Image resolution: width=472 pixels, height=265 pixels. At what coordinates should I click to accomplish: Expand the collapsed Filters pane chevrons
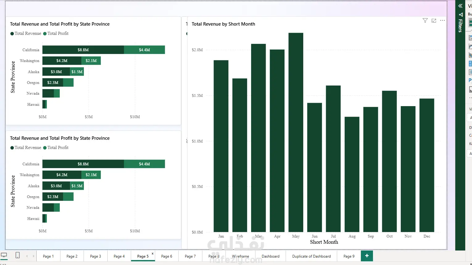(460, 6)
